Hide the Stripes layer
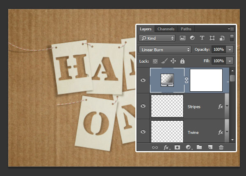This screenshot has width=246, height=176. point(143,106)
